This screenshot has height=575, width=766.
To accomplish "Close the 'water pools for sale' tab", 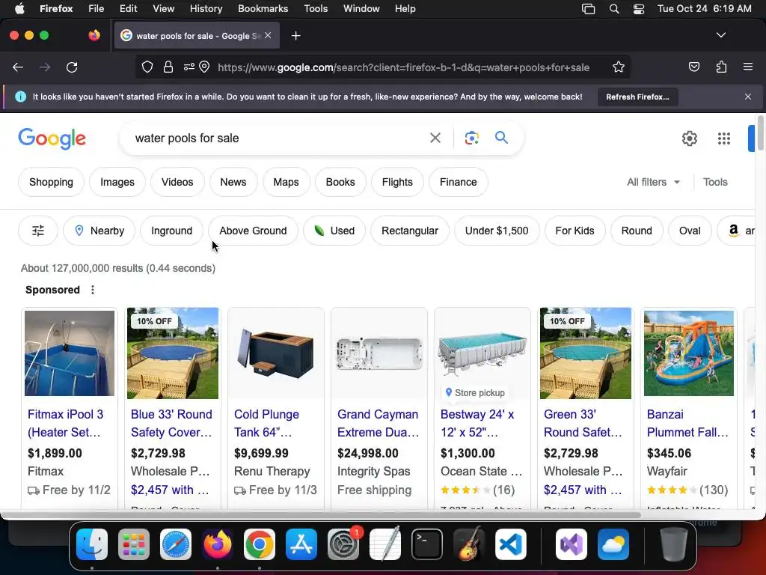I will [268, 35].
